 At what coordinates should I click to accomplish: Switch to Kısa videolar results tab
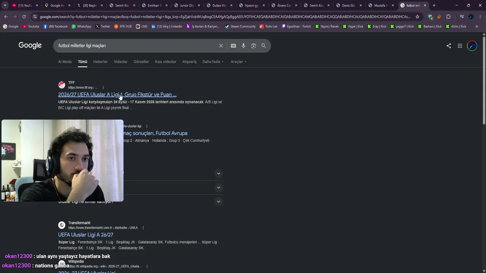pos(166,62)
